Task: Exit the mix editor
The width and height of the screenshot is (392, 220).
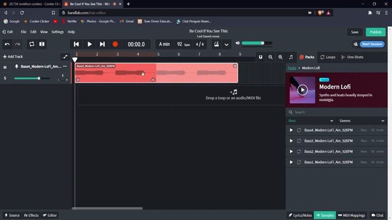Action: (8, 32)
